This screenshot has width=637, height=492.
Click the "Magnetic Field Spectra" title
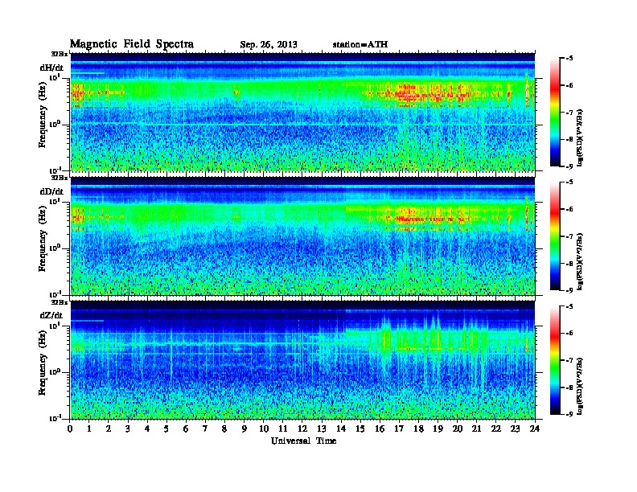[132, 44]
